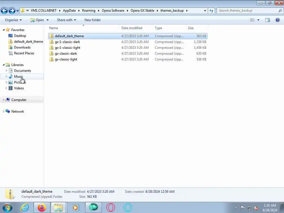The width and height of the screenshot is (284, 213).
Task: Go forward with the Forward arrow button
Action: pos(12,11)
